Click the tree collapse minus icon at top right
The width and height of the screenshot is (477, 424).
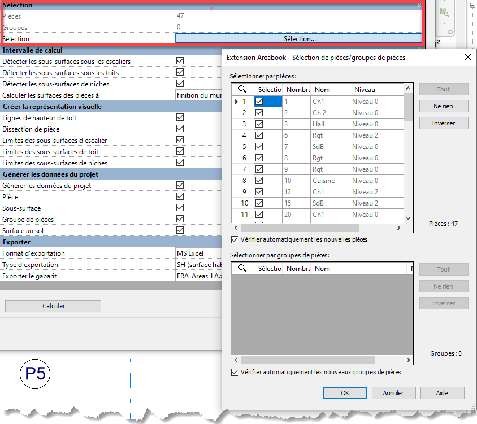[472, 5]
